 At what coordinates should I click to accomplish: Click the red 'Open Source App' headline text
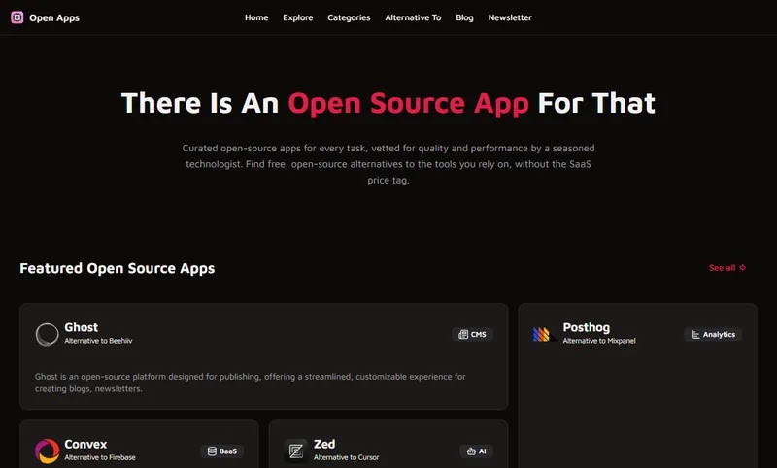click(x=408, y=104)
